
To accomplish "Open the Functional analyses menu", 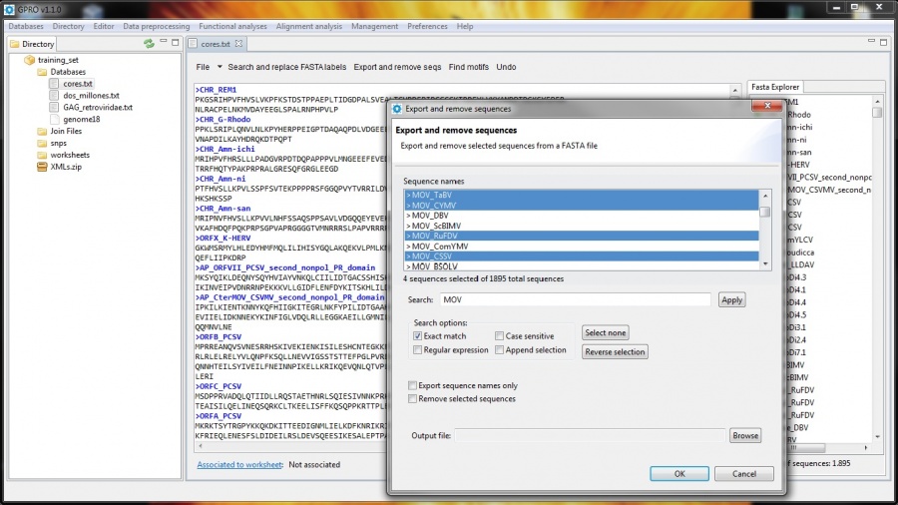I will [232, 26].
